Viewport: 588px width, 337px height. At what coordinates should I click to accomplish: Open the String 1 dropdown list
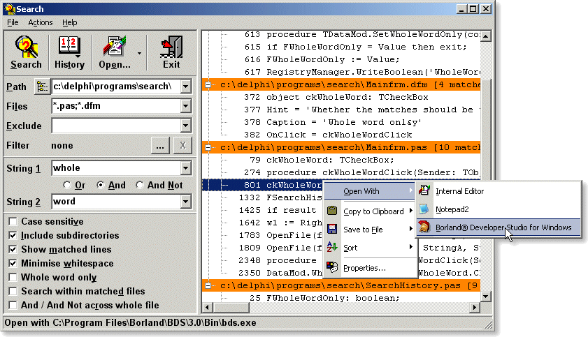(185, 168)
